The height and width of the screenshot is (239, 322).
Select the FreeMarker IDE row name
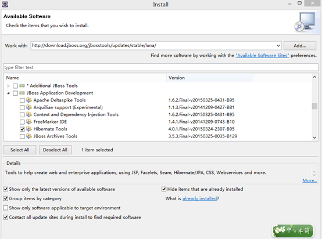(x=50, y=122)
